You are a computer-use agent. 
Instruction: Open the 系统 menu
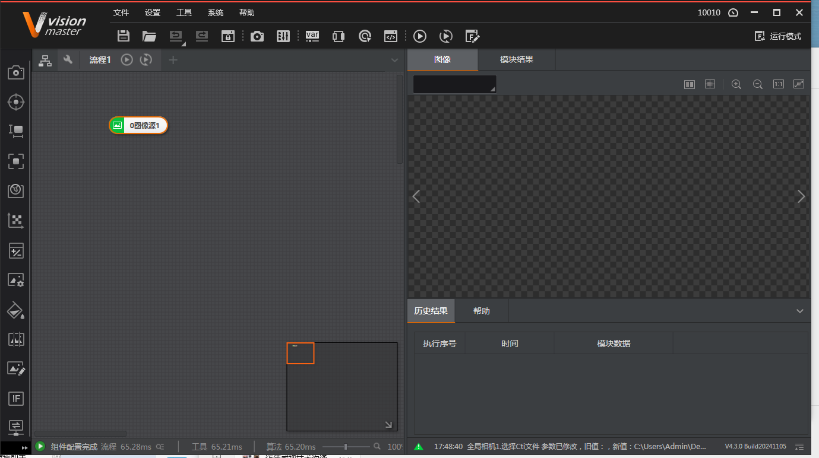click(x=216, y=12)
